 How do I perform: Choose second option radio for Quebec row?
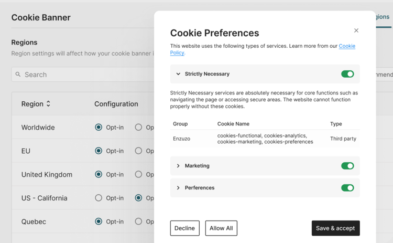tap(138, 221)
